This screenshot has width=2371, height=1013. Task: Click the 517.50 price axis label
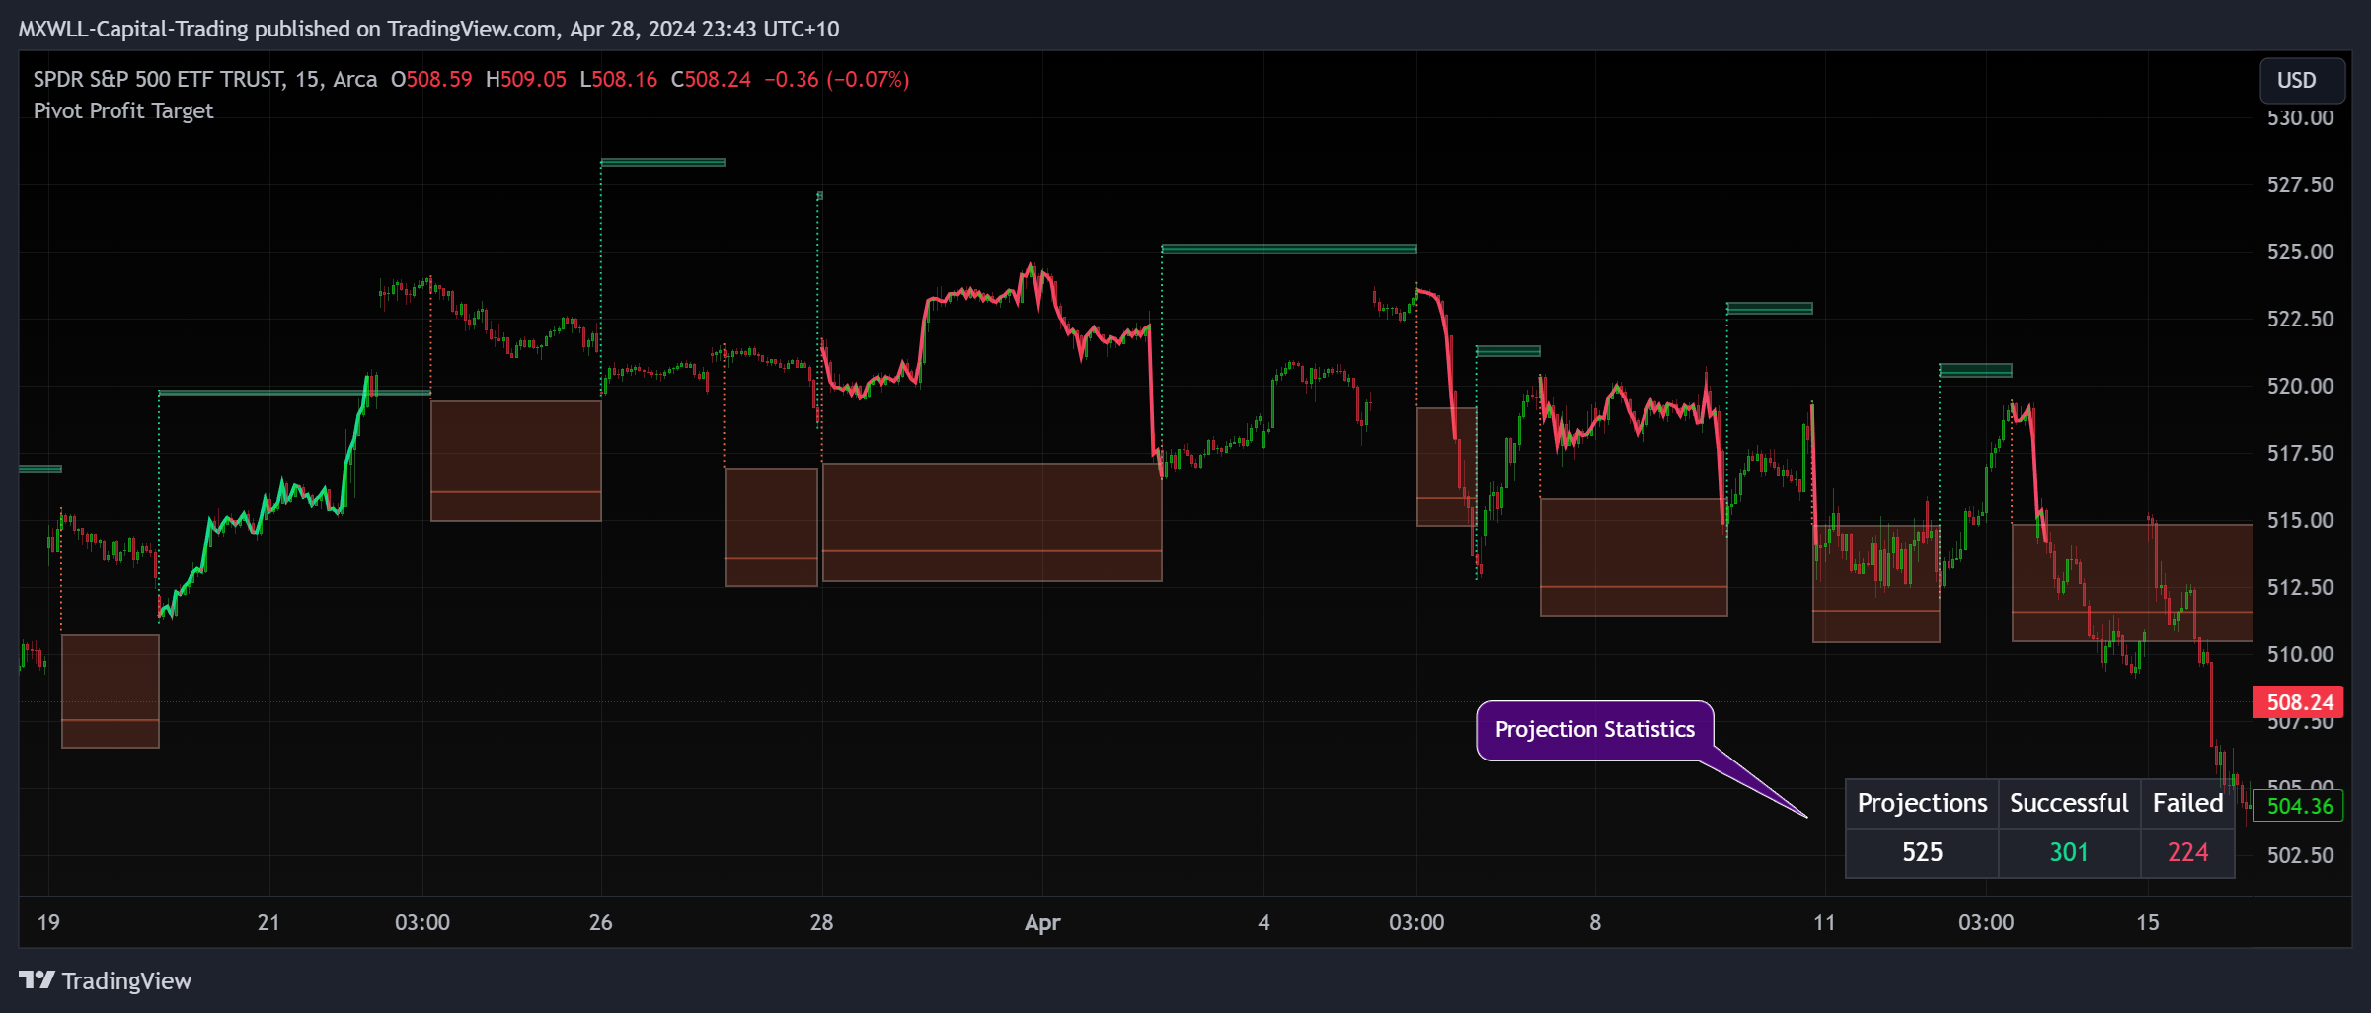point(2300,453)
